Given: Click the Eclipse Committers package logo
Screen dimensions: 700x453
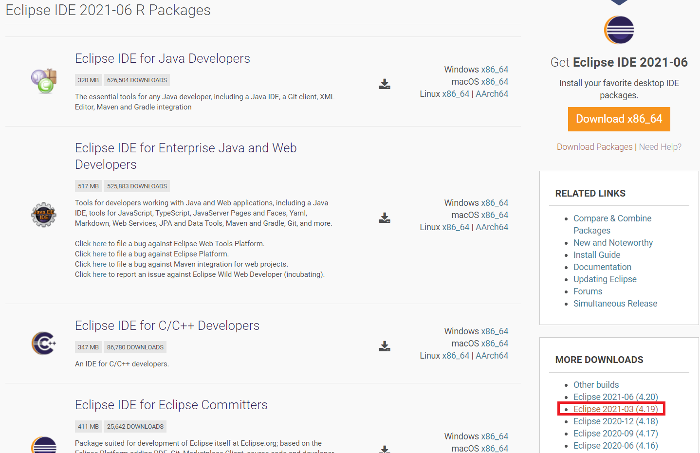Looking at the screenshot, I should (x=44, y=445).
